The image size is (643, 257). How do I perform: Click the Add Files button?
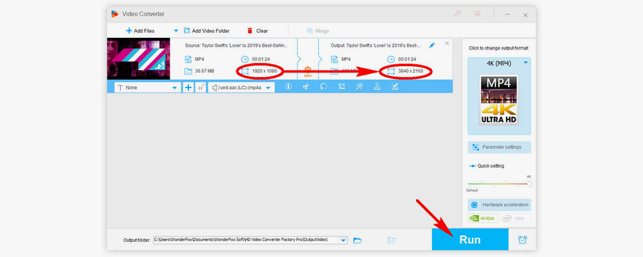[x=140, y=31]
